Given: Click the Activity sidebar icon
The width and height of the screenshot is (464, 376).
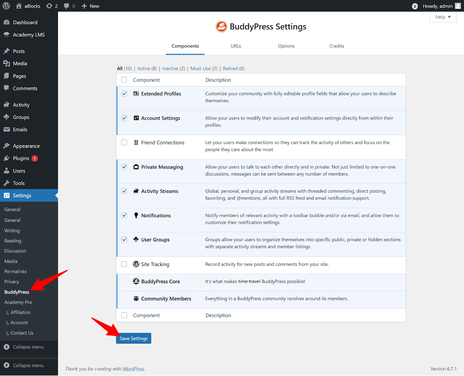Looking at the screenshot, I should click(x=6, y=105).
